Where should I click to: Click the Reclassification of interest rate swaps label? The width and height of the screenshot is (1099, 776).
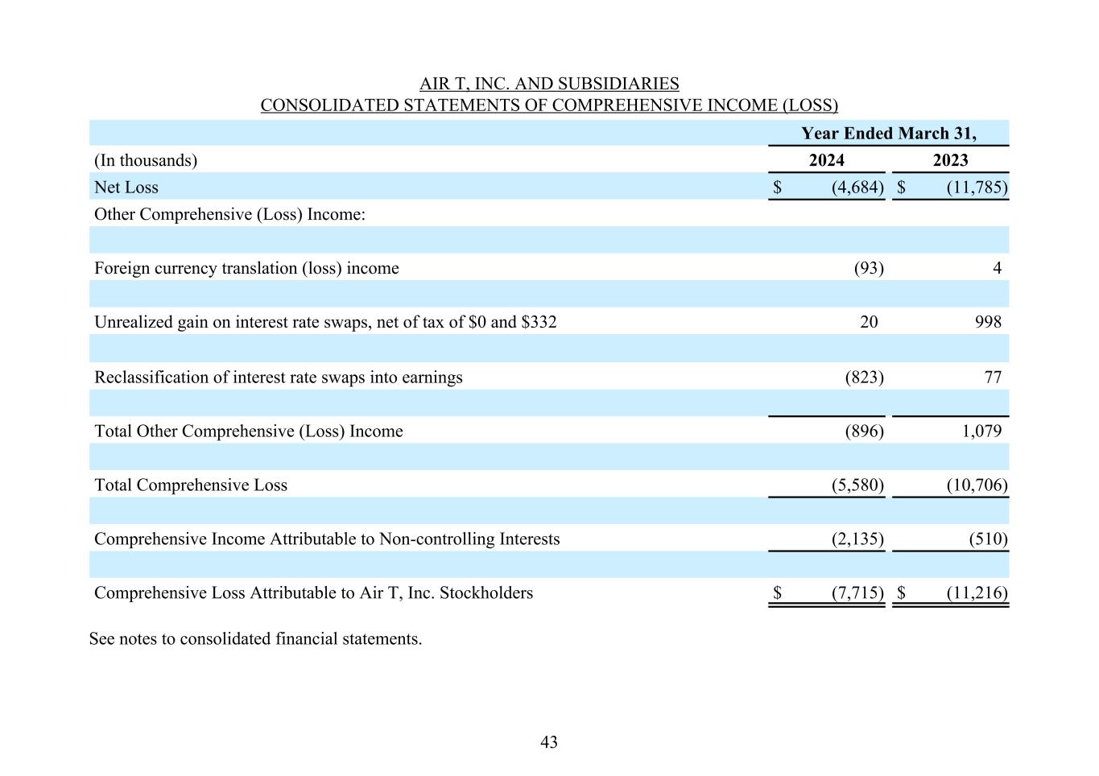[x=279, y=378]
